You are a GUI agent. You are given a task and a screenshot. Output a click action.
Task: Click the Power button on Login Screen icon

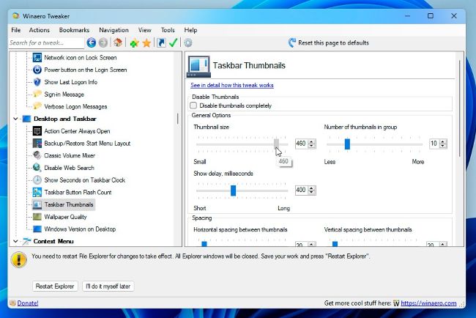[x=37, y=70]
